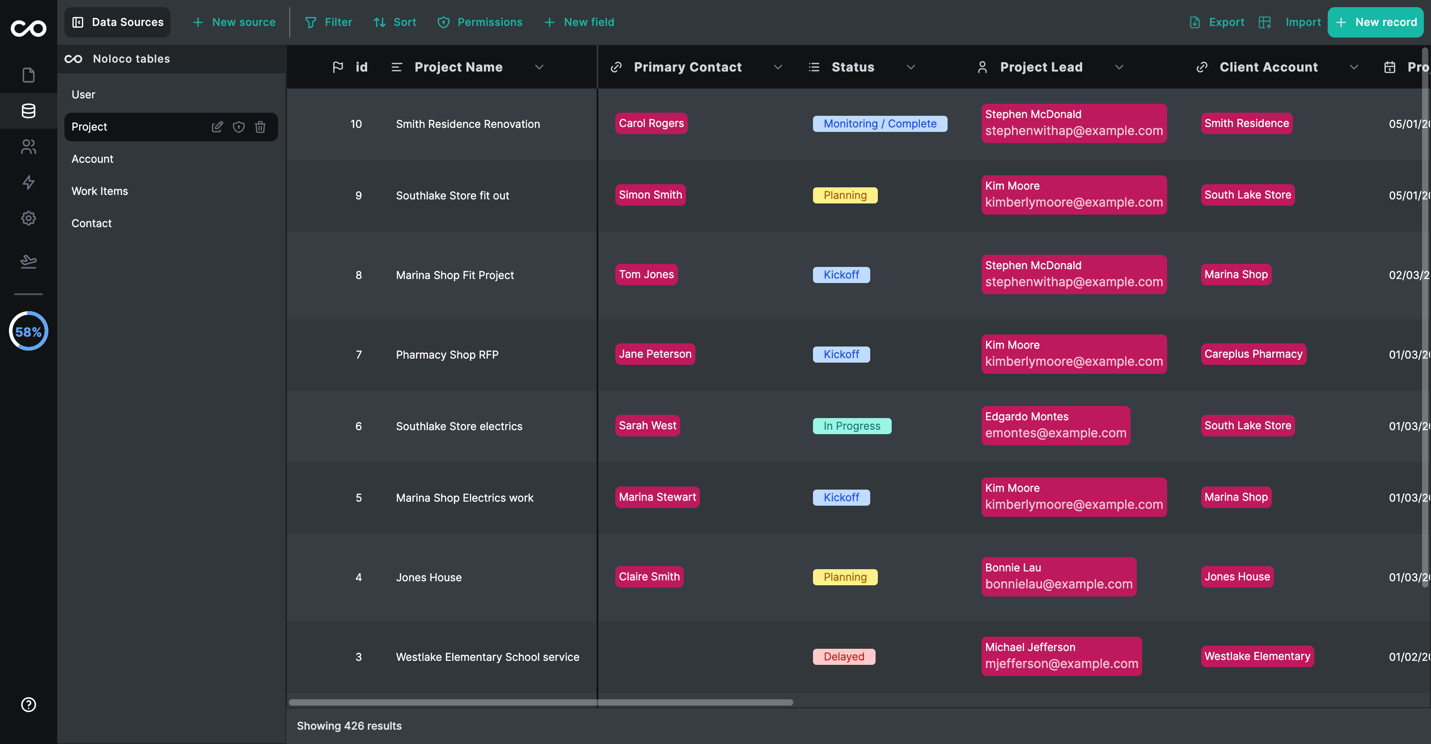Expand the Status column dropdown chevron
The height and width of the screenshot is (744, 1431).
(910, 67)
